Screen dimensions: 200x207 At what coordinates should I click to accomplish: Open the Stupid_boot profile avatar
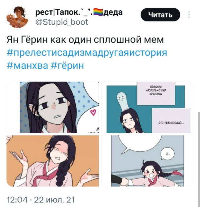pyautogui.click(x=17, y=17)
